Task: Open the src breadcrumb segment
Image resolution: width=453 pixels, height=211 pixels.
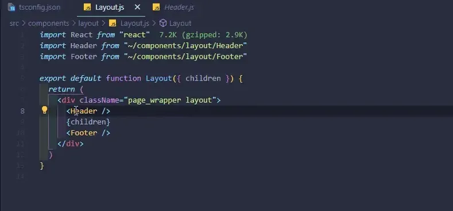Action: click(x=14, y=23)
